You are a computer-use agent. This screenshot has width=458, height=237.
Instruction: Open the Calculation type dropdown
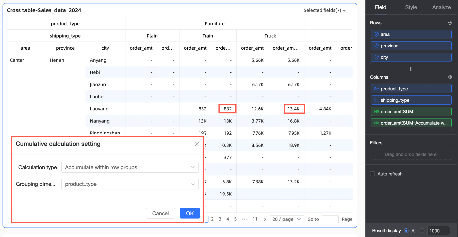[130, 167]
